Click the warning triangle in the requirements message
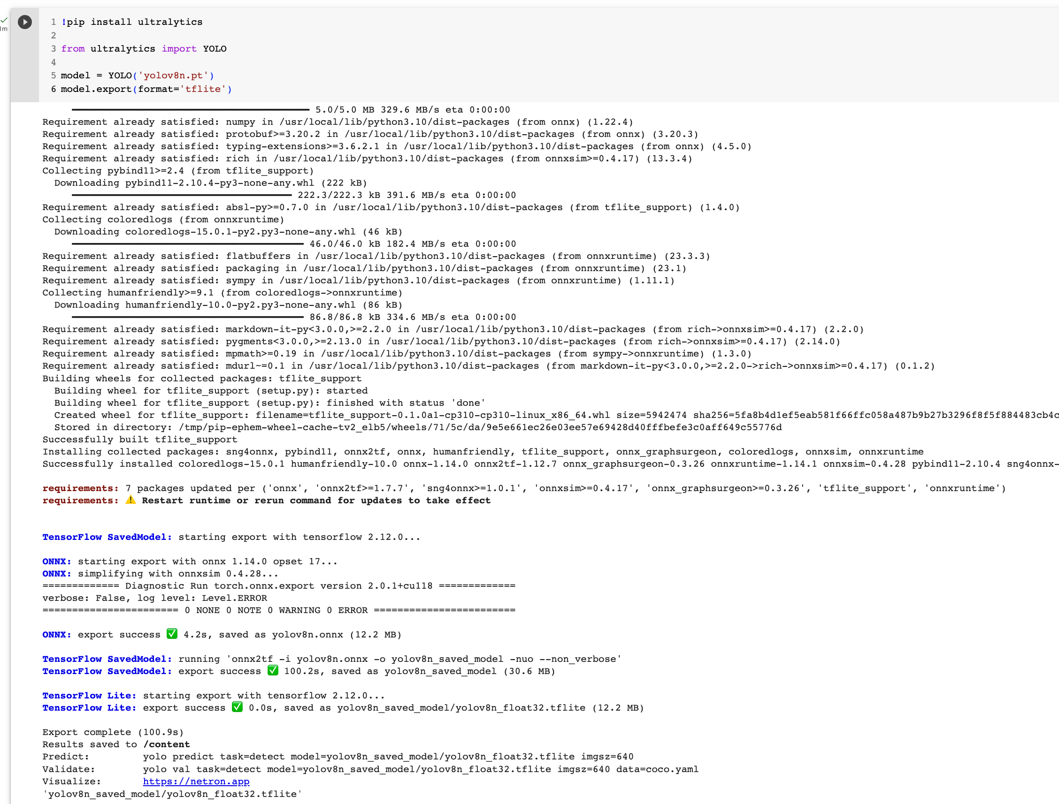The height and width of the screenshot is (804, 1059). click(130, 501)
